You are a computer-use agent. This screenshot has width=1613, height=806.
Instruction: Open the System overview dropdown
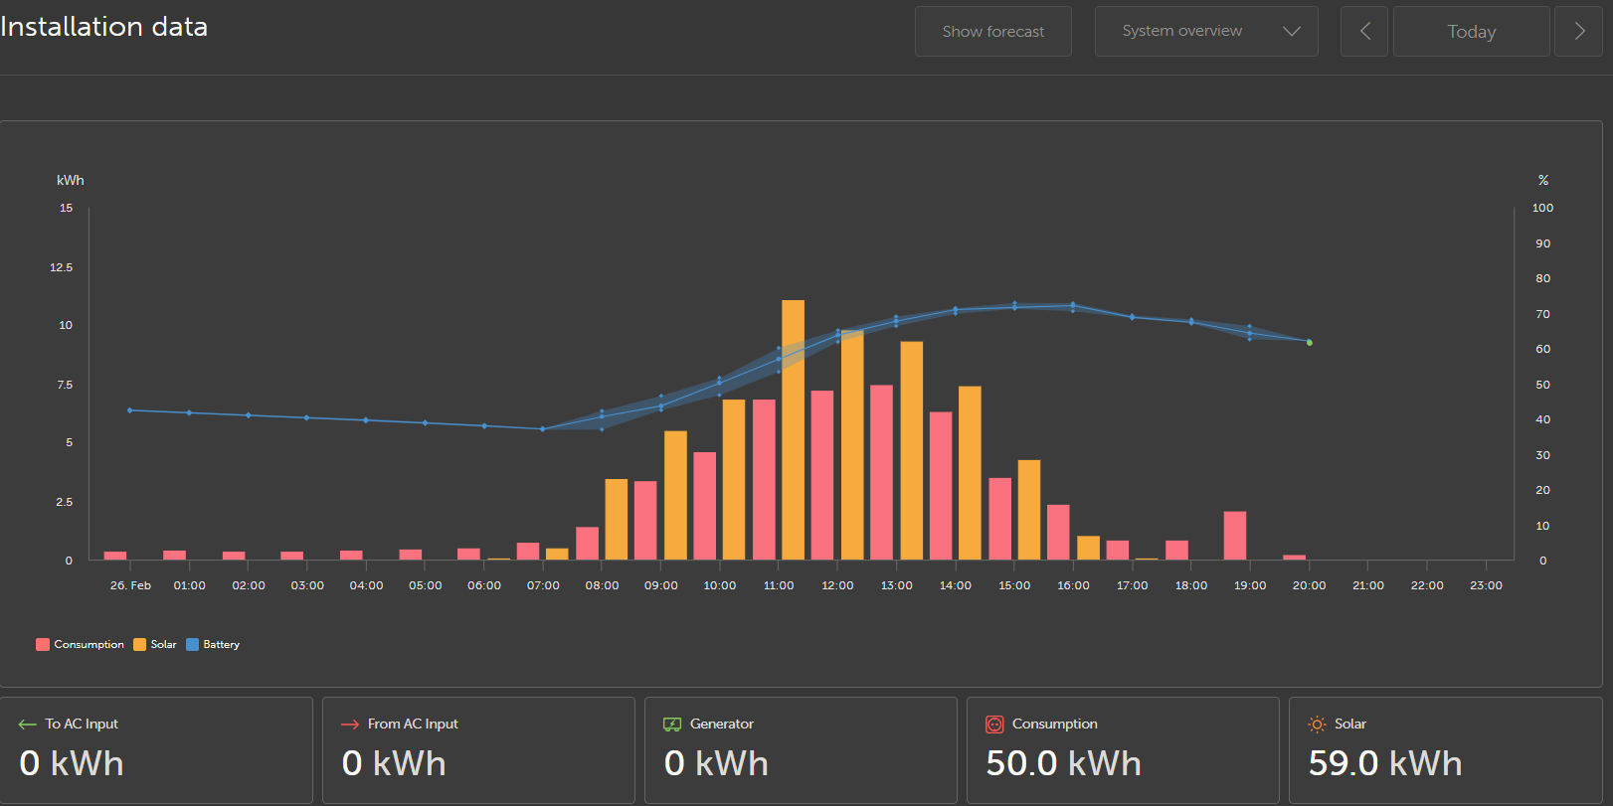[x=1206, y=31]
